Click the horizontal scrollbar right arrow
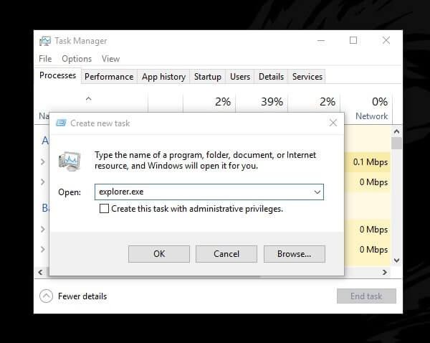The width and height of the screenshot is (430, 343). (x=385, y=272)
